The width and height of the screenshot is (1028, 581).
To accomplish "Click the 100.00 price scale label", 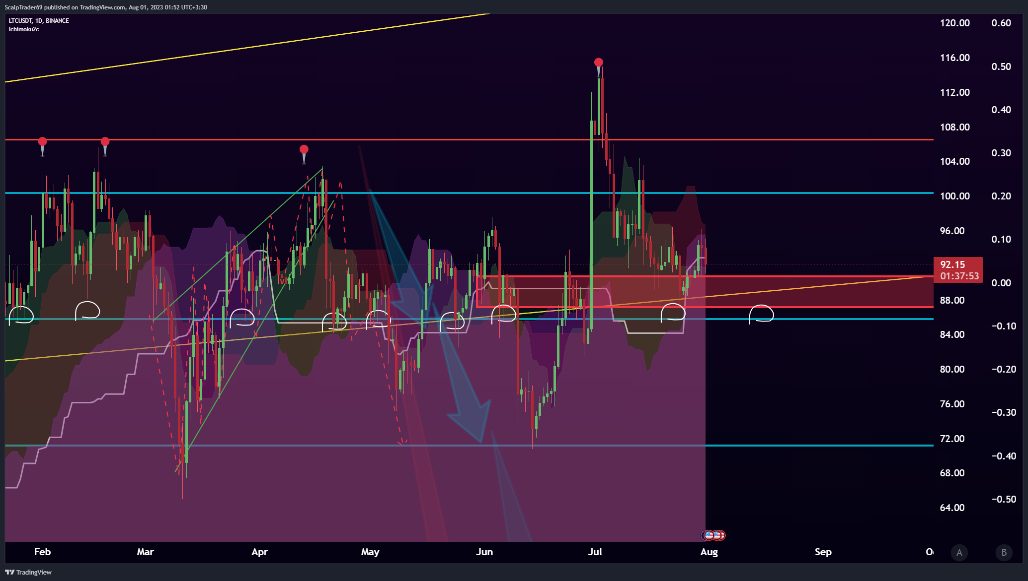I will click(x=954, y=196).
